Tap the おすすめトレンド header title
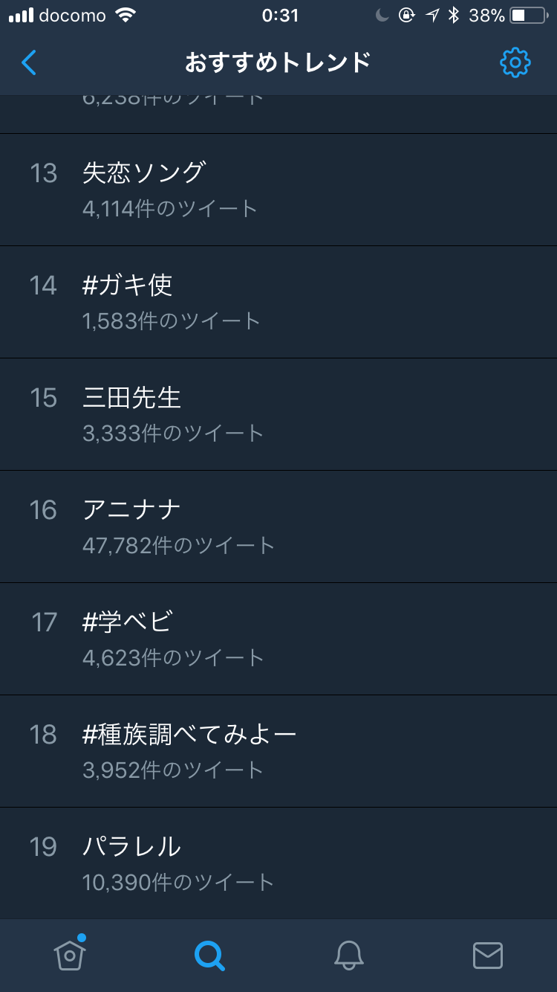557x992 pixels. [278, 63]
